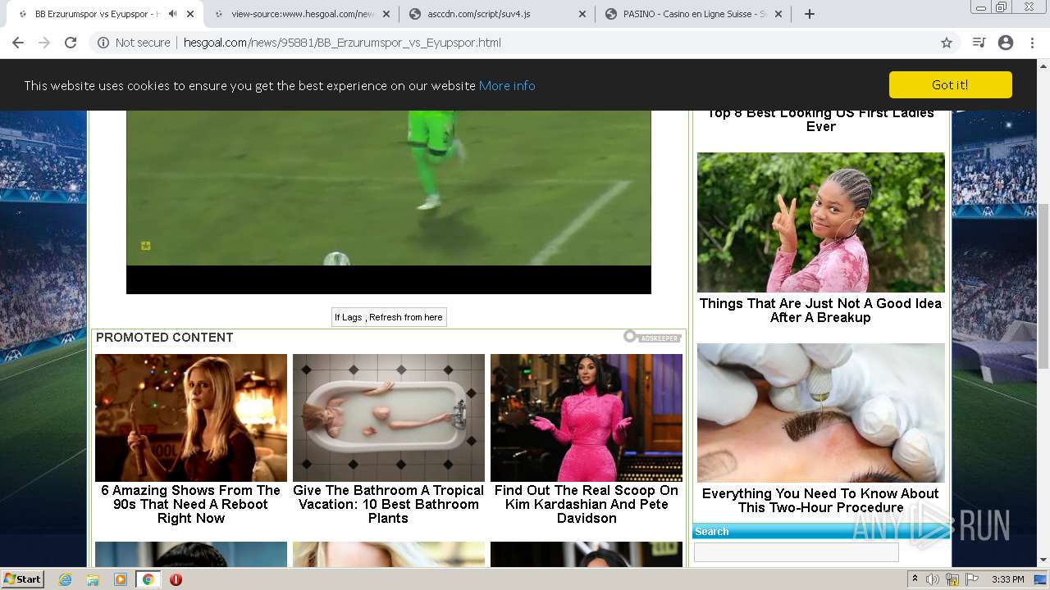Viewport: 1050px width, 590px height.
Task: Open the Windows Start menu
Action: [x=23, y=579]
